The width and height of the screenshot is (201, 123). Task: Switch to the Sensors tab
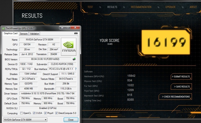click(24, 34)
